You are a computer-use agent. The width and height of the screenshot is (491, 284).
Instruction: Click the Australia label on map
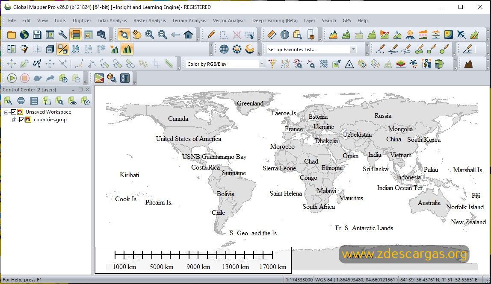coord(429,203)
